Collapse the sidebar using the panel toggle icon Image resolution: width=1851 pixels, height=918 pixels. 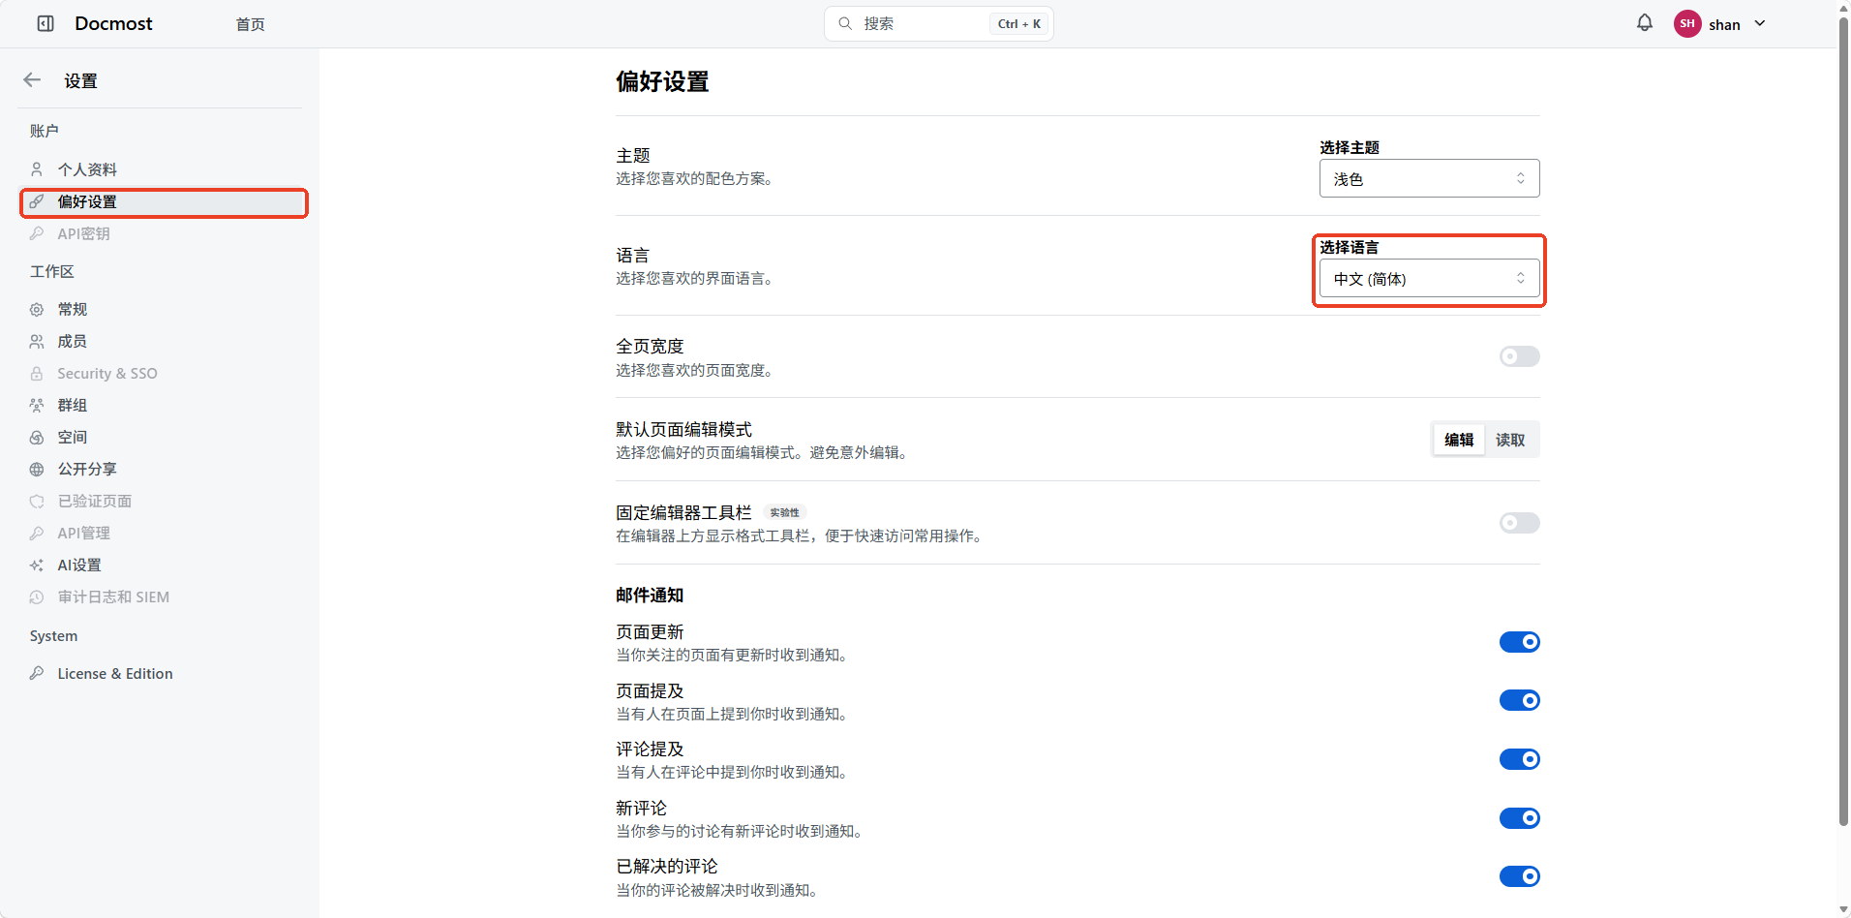[x=46, y=23]
